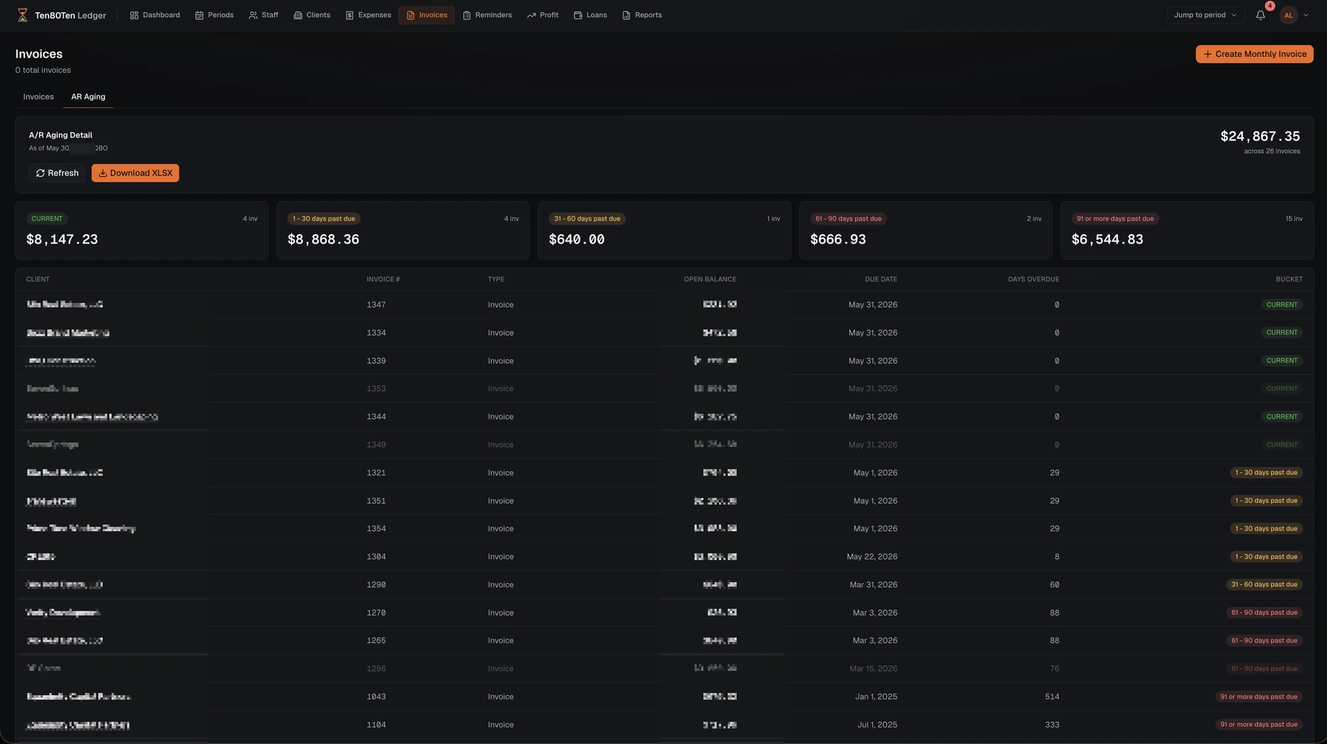The image size is (1327, 744).
Task: Open the Reminders page
Action: coord(487,15)
